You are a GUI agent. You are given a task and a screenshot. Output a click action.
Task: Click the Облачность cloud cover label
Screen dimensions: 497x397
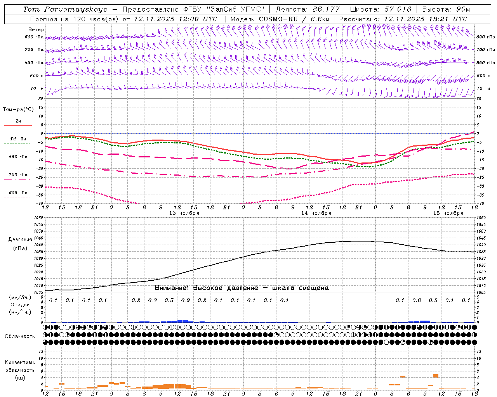coord(20,336)
